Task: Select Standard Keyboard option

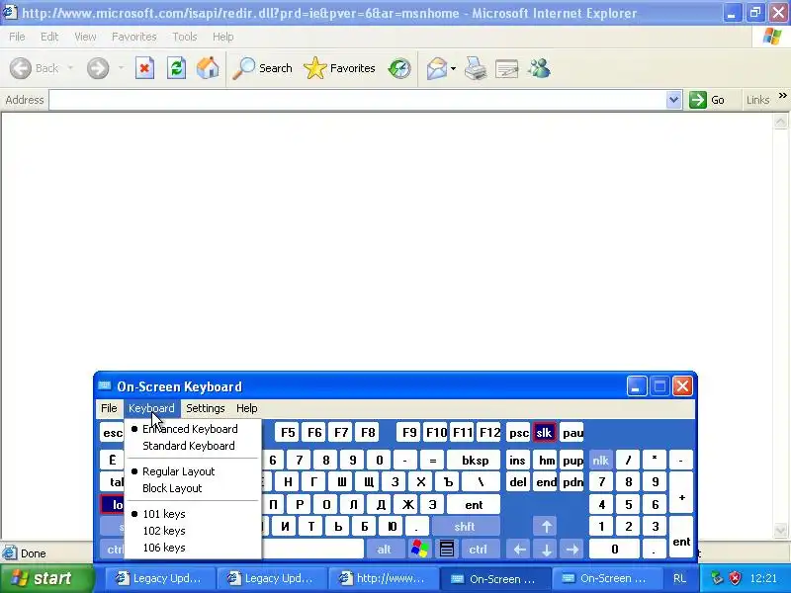Action: click(x=193, y=446)
